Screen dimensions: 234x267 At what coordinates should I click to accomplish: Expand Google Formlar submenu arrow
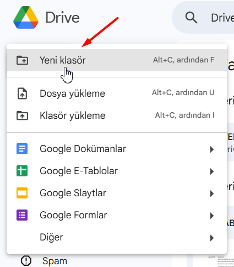click(212, 216)
